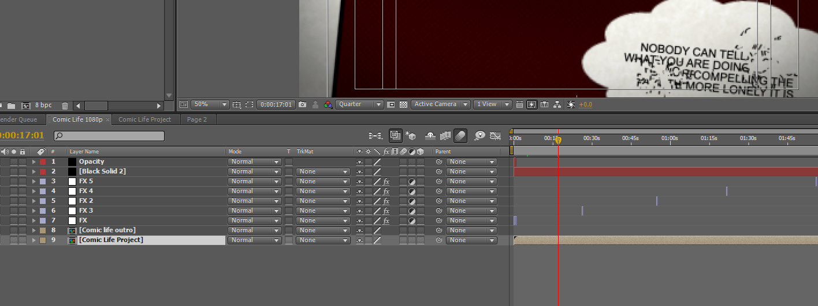The image size is (818, 306).
Task: Click red label swatch of Opacity layer
Action: click(x=42, y=162)
